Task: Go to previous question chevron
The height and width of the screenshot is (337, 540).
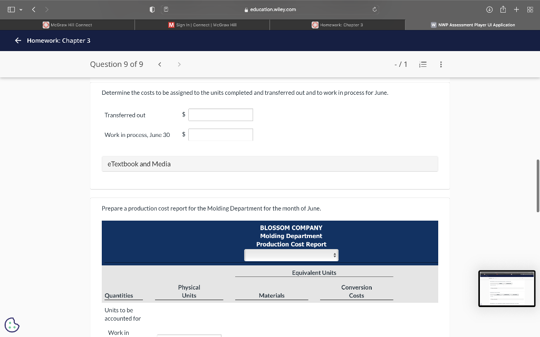Action: [160, 64]
